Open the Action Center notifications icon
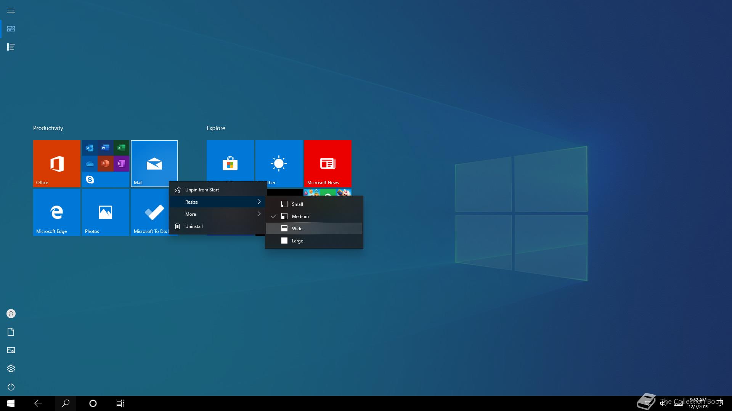This screenshot has width=732, height=411. [720, 403]
